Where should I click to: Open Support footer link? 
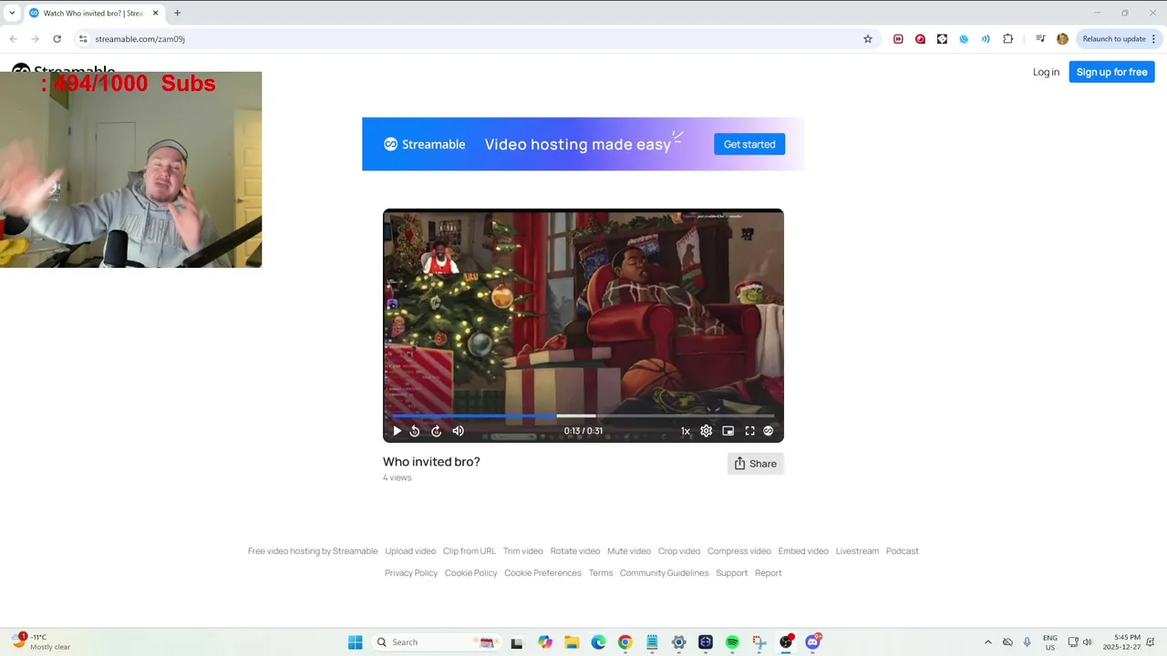[731, 573]
